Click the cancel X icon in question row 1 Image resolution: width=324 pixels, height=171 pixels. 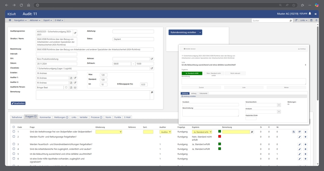click(x=305, y=132)
